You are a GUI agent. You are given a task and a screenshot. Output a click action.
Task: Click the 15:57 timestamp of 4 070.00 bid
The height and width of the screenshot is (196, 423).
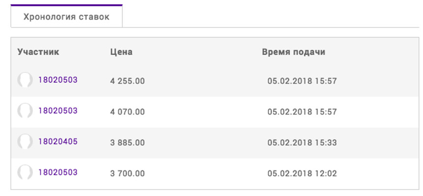tap(302, 112)
